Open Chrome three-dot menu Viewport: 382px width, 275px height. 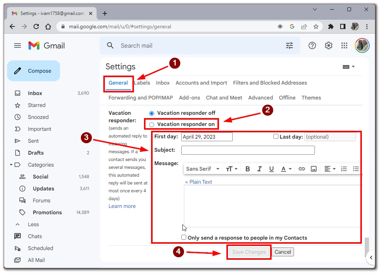point(367,26)
